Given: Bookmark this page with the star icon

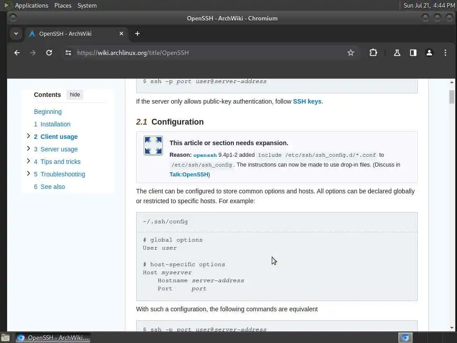Looking at the screenshot, I should [351, 53].
